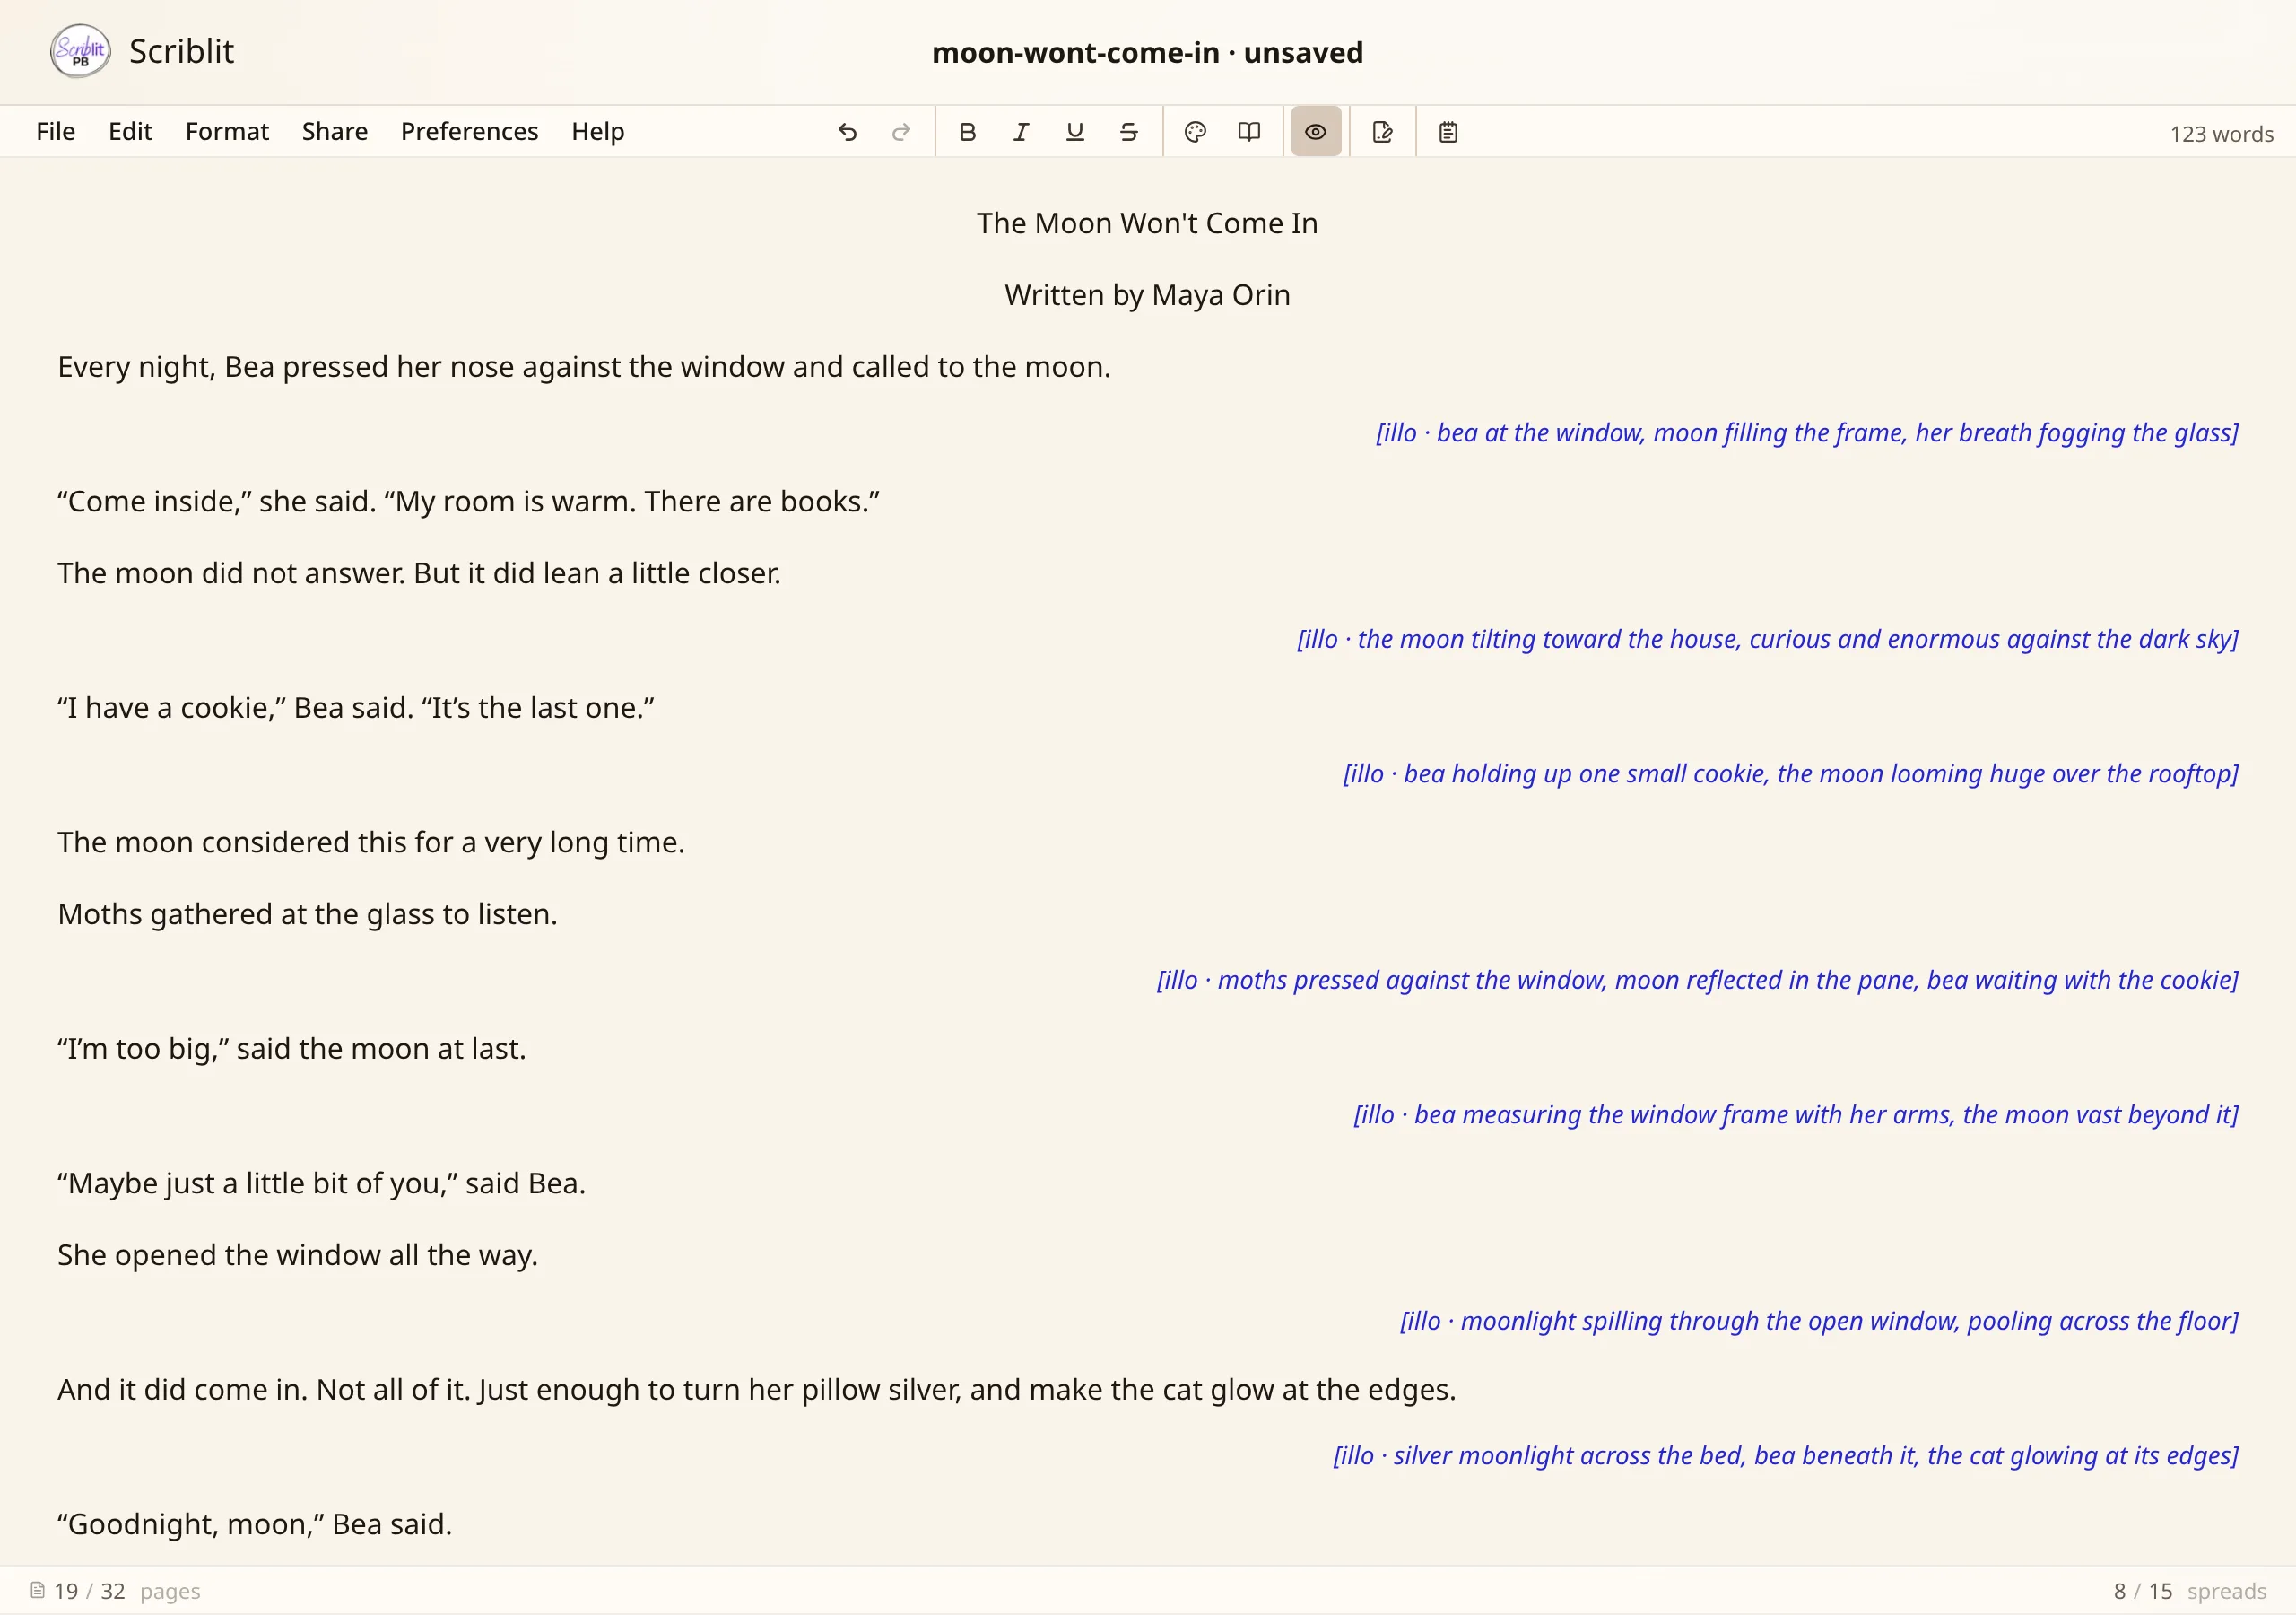Click the Scriblit logo icon

point(80,51)
